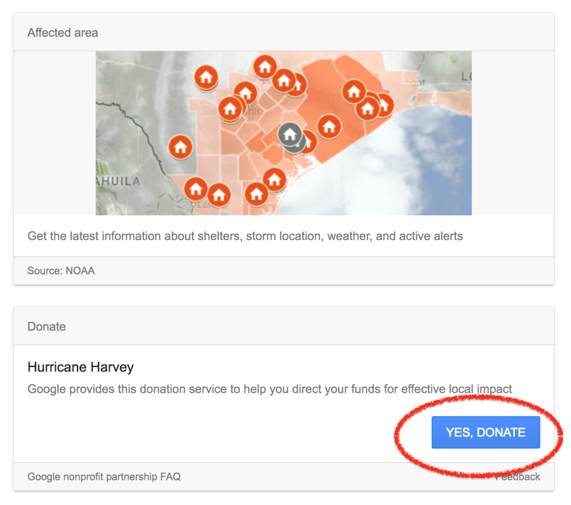571x505 pixels.
Task: Click the easternmost orange shelter marker
Action: pyautogui.click(x=383, y=103)
